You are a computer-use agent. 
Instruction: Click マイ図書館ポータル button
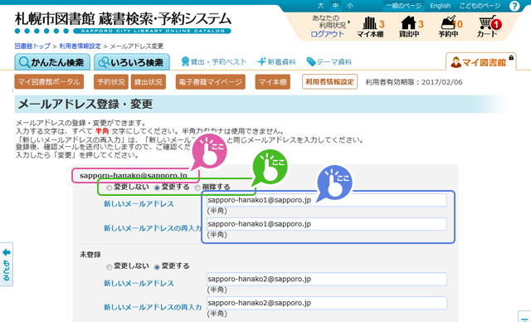49,82
